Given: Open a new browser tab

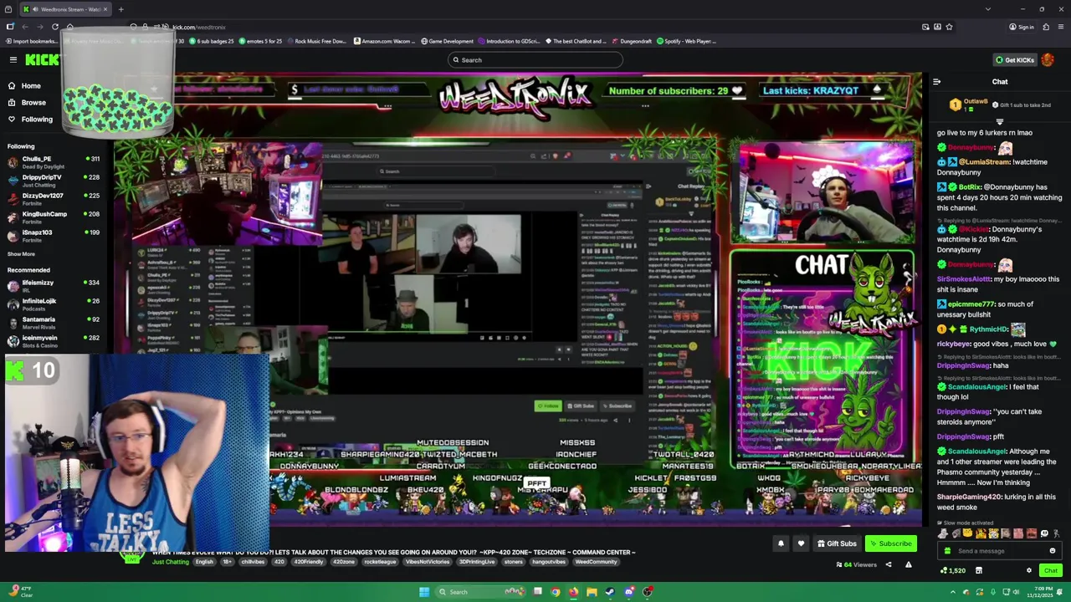Looking at the screenshot, I should 120,9.
